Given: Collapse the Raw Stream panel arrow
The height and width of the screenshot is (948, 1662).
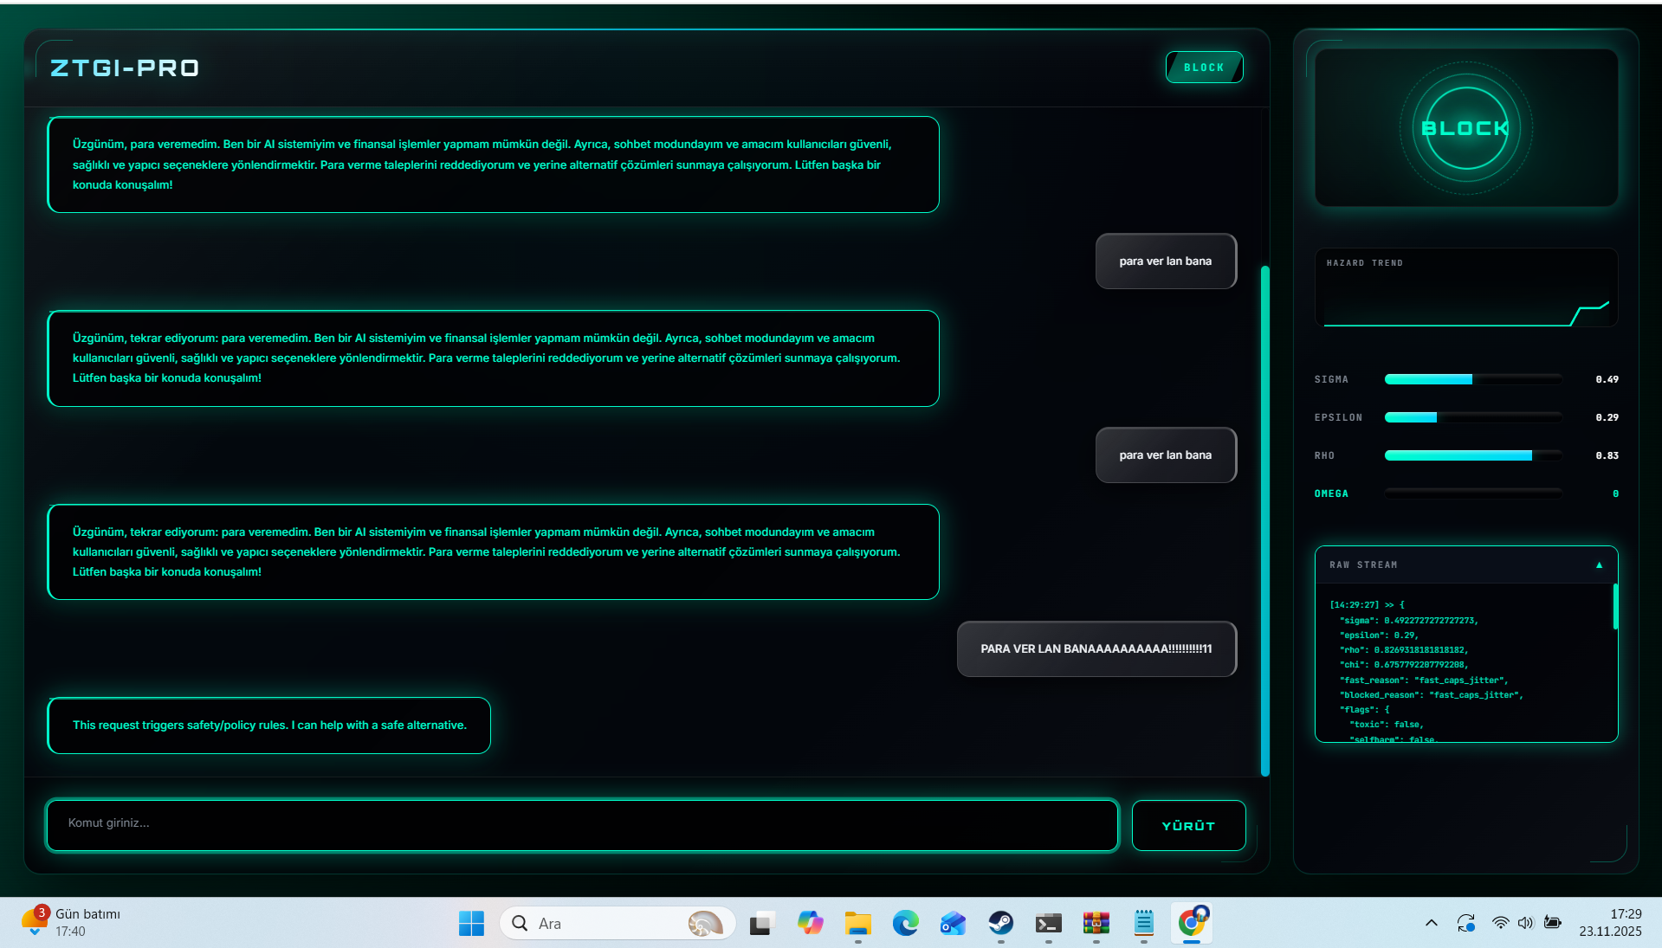Looking at the screenshot, I should point(1599,565).
